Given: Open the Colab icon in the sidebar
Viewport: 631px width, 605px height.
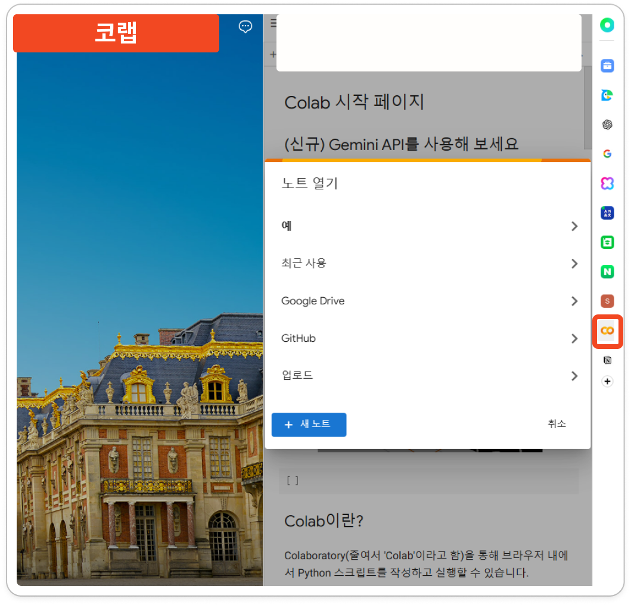Looking at the screenshot, I should tap(607, 330).
